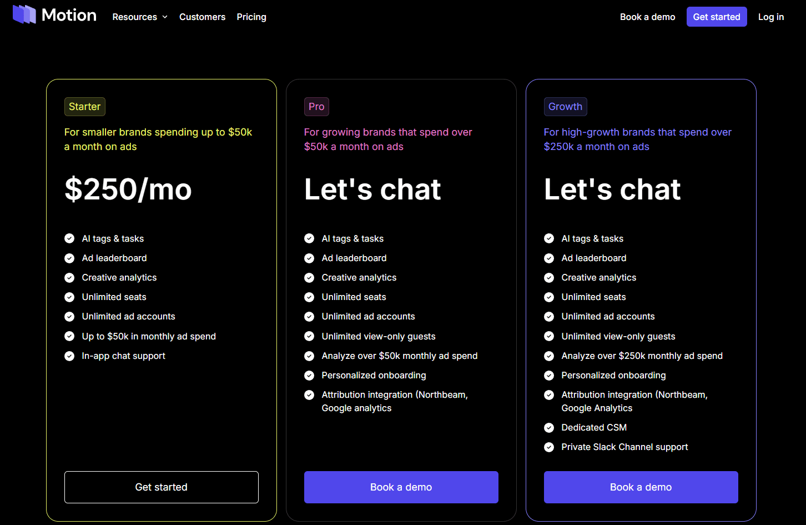Click the checkmark beside Growth's Dedicated CSM

tap(549, 428)
